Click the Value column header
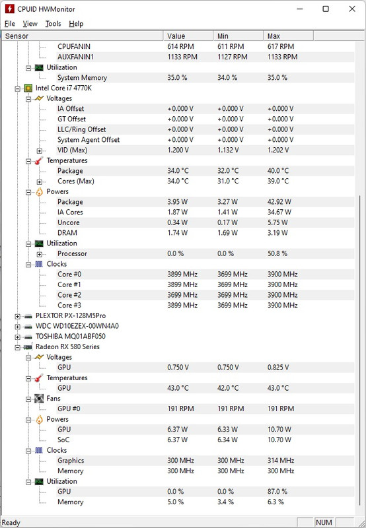Screen dimensions: 366x528 coord(188,36)
